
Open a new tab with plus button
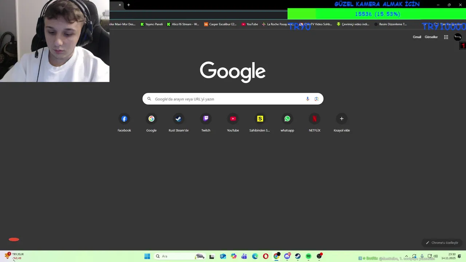pos(129,5)
